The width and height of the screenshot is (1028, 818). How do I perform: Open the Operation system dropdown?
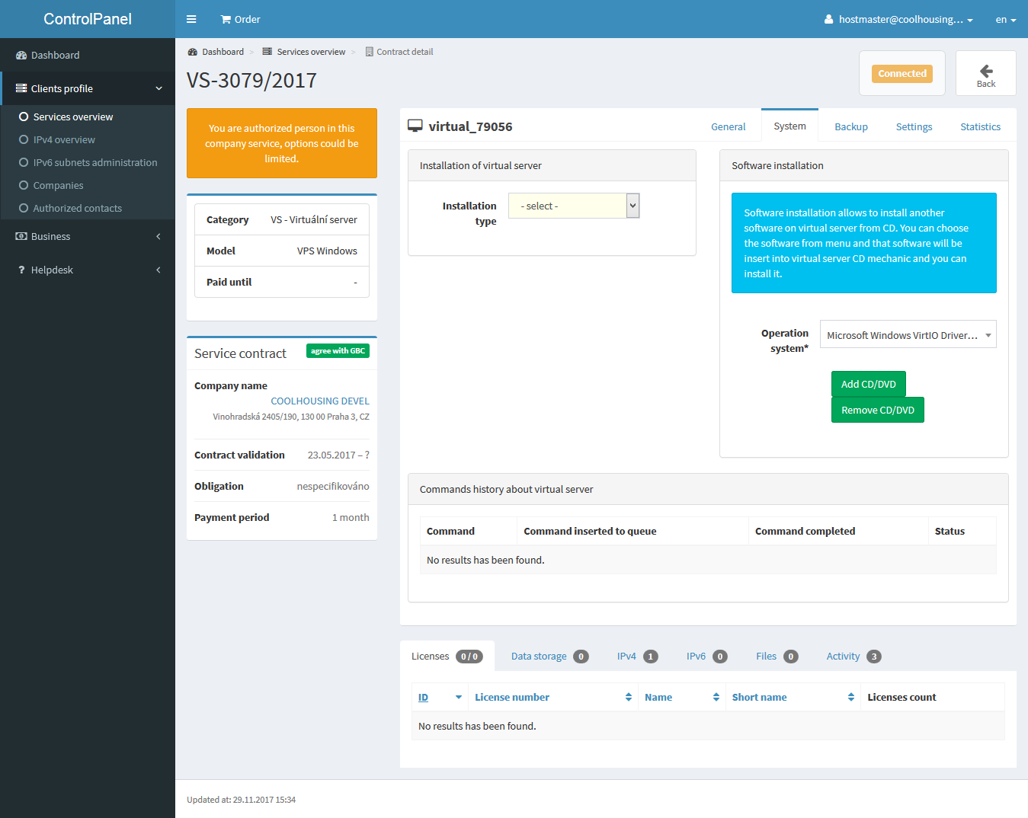[x=908, y=334]
